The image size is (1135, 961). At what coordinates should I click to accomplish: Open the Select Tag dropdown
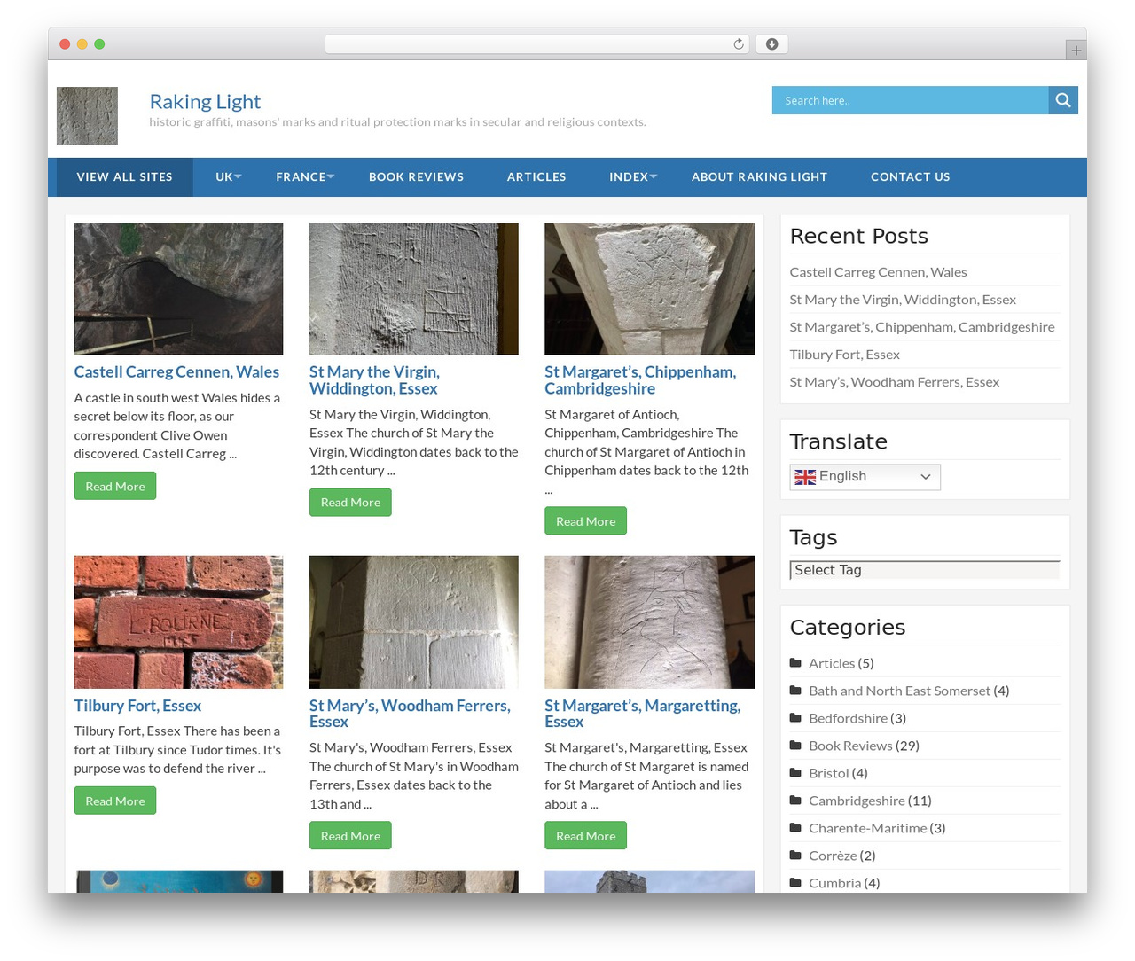925,570
